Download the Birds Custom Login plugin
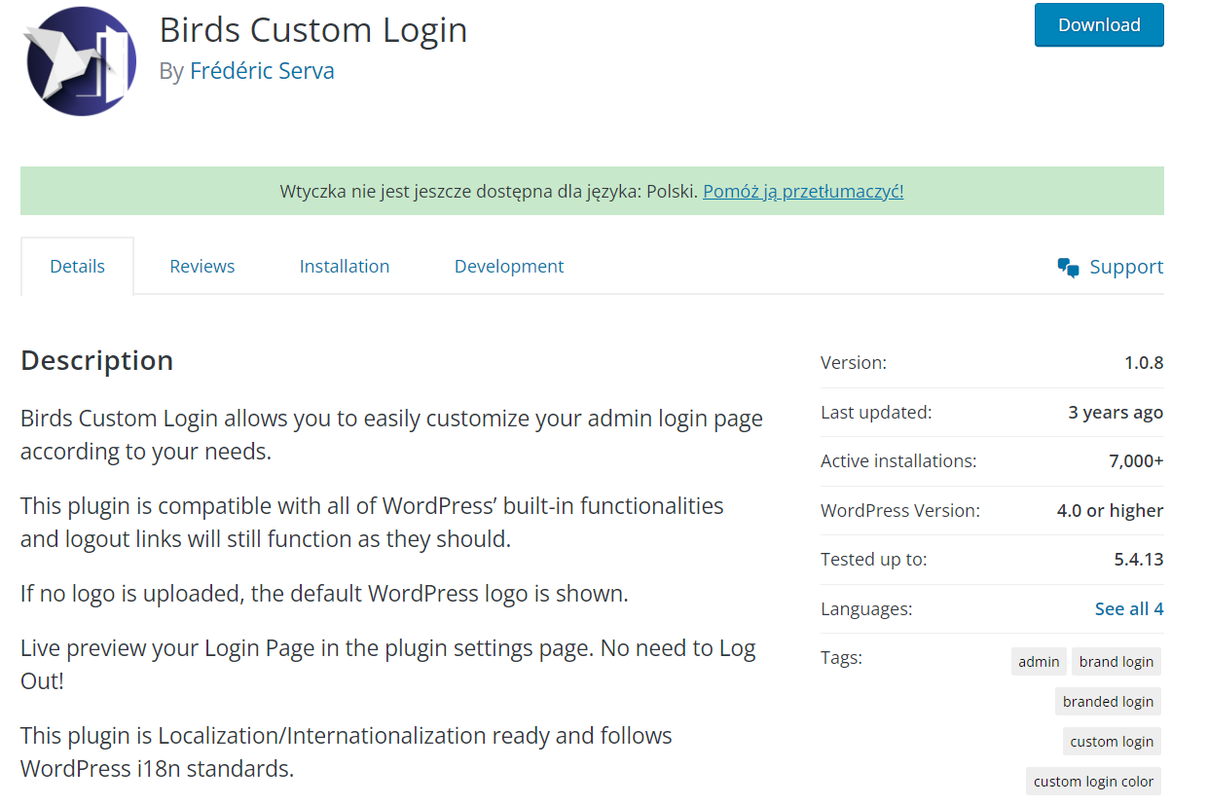This screenshot has width=1208, height=805. [1099, 25]
